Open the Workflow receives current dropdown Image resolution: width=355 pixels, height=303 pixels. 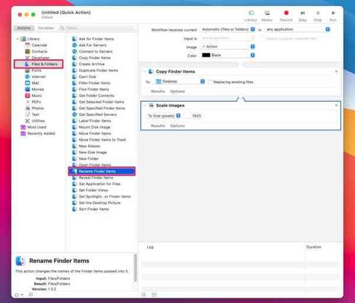[228, 30]
